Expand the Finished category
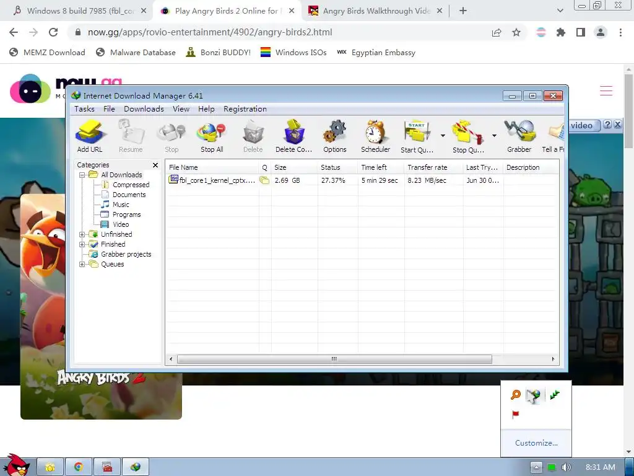 pyautogui.click(x=82, y=244)
